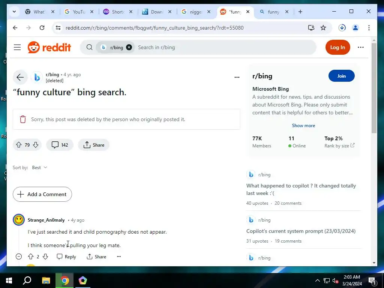Open File Explorer from taskbar
The height and width of the screenshot is (288, 384).
click(46, 280)
